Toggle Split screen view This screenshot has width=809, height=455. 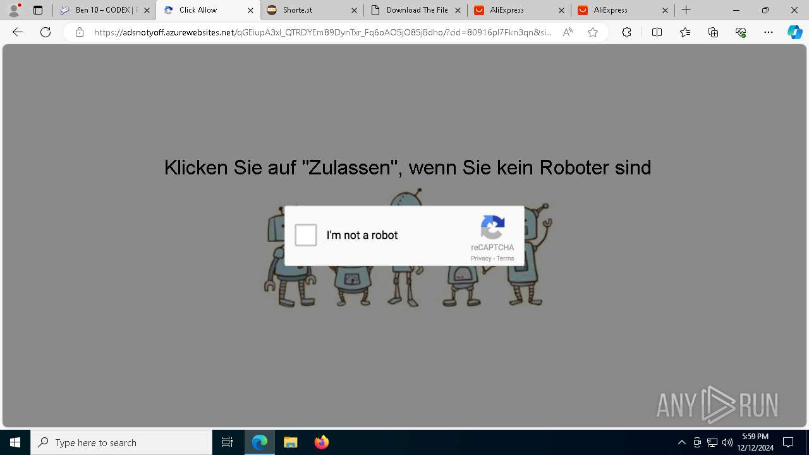point(657,32)
